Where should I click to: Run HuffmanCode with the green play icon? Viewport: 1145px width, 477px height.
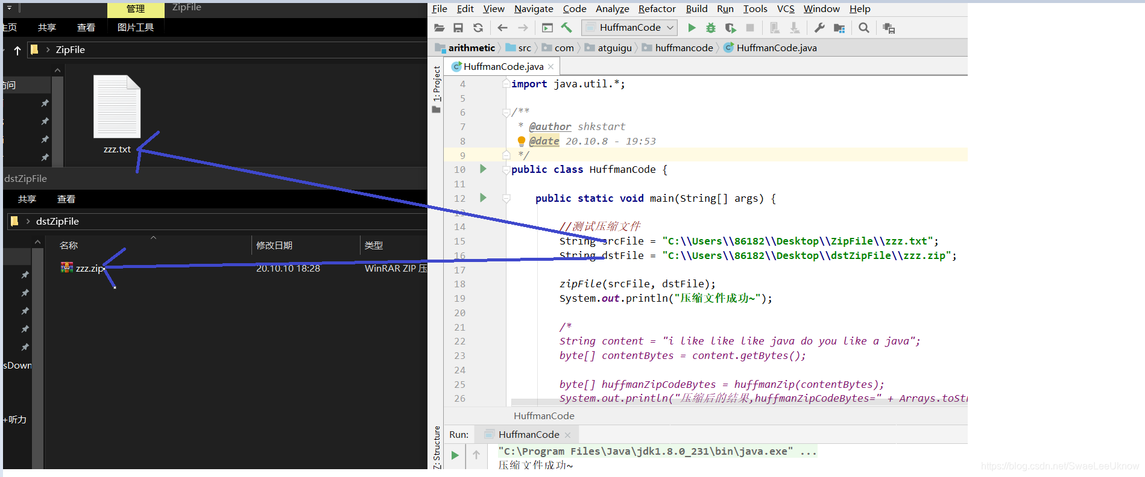692,28
